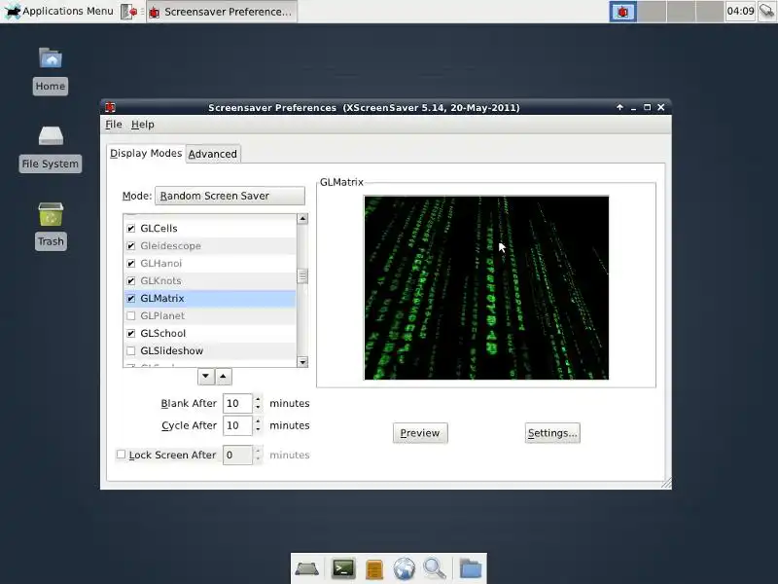Open the blue folder icon in dock

(x=471, y=568)
